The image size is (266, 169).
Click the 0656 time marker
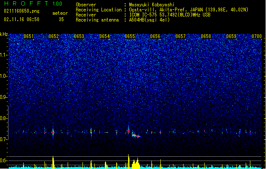pyautogui.click(x=155, y=36)
